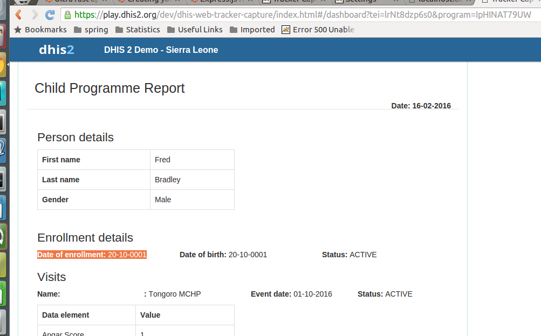Click the dhis2 logo in header
This screenshot has width=541, height=336.
(57, 50)
